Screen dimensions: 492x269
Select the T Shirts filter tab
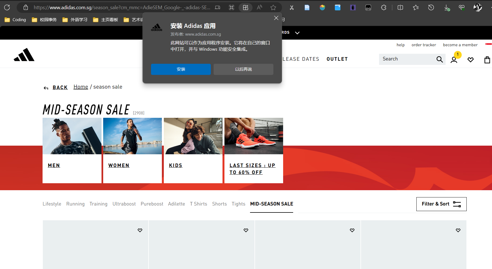(199, 204)
